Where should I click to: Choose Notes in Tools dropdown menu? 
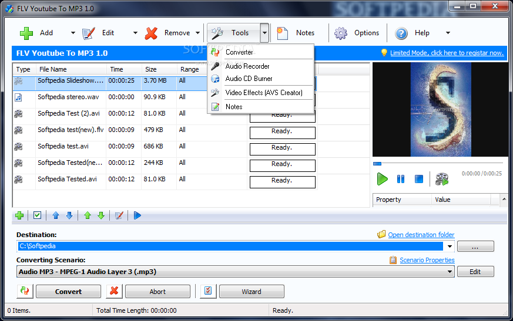point(261,107)
